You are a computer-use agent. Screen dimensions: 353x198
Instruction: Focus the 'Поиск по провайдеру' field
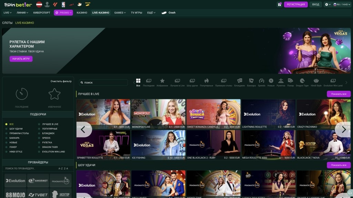point(30,168)
